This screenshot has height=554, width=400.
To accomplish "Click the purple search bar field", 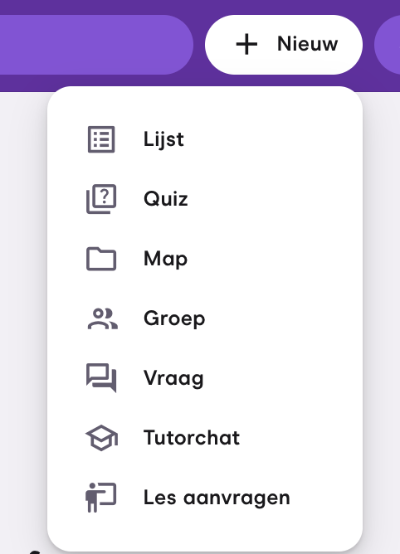I will pyautogui.click(x=96, y=45).
